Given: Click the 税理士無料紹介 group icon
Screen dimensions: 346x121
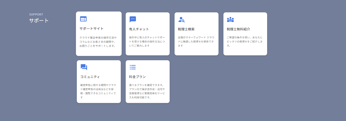Looking at the screenshot, I should [x=230, y=20].
